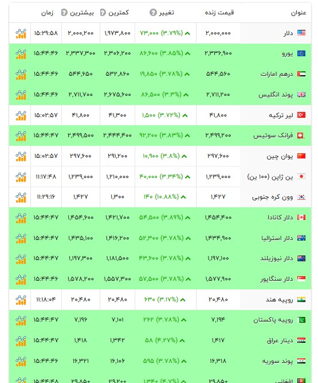Open the ین ژاپن (۱۰۰ ین) link
318x383 pixels.
(270, 177)
